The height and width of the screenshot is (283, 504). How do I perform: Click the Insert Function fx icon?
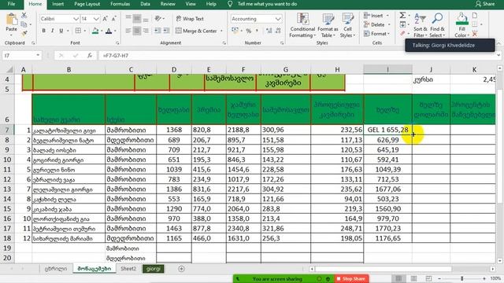[90, 56]
